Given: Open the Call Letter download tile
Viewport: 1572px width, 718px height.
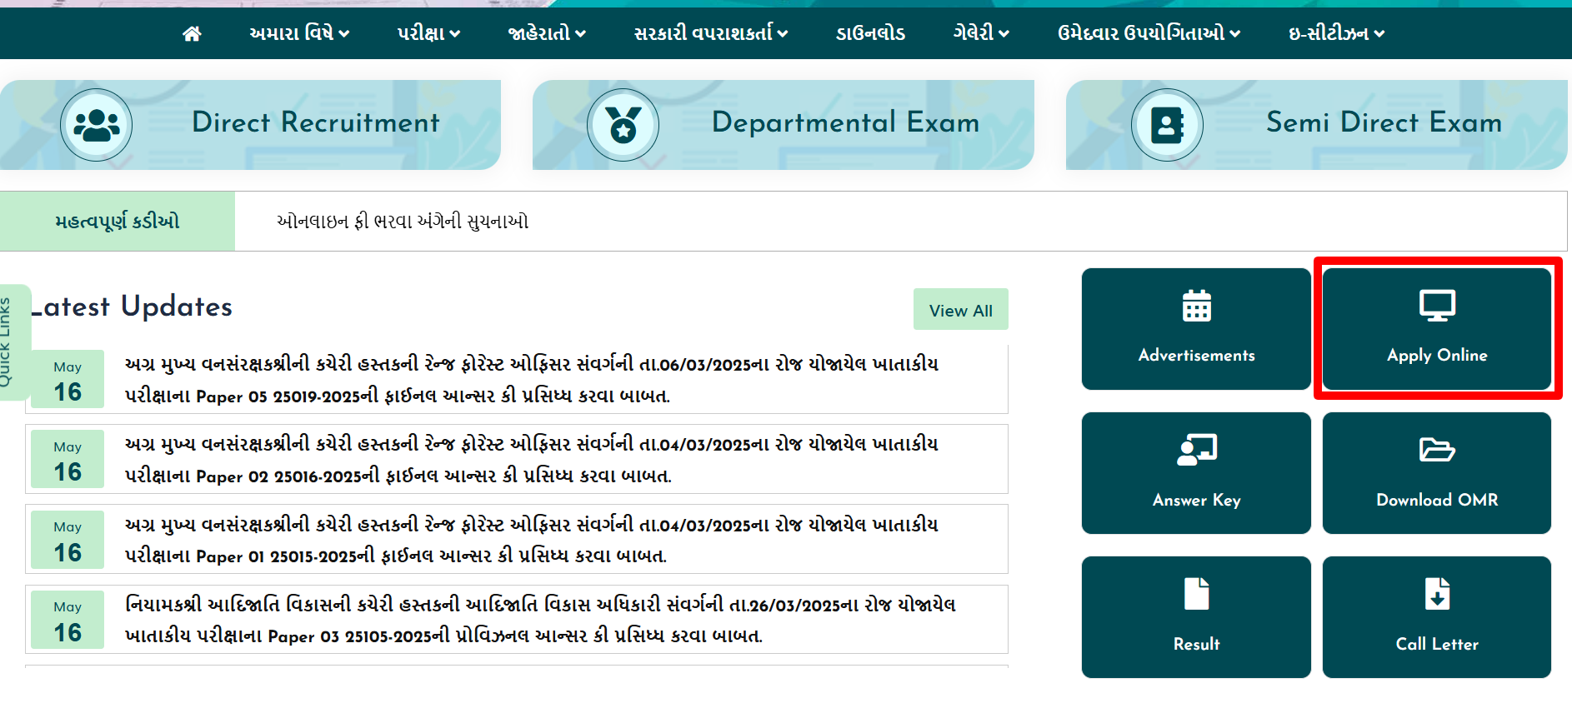Looking at the screenshot, I should (1436, 616).
